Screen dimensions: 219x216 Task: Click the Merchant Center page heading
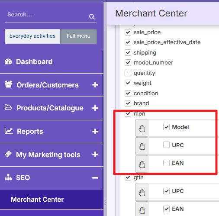[x=151, y=13]
